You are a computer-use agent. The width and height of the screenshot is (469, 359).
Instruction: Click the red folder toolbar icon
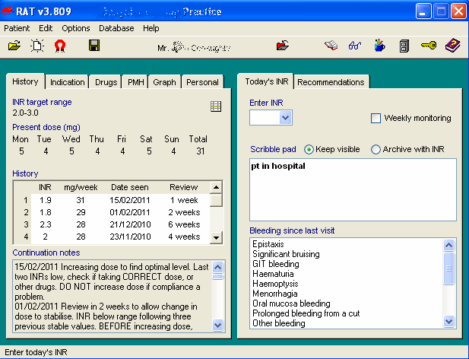click(x=282, y=46)
